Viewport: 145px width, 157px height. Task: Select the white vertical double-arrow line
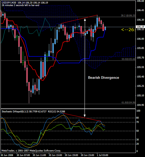tap(85, 68)
